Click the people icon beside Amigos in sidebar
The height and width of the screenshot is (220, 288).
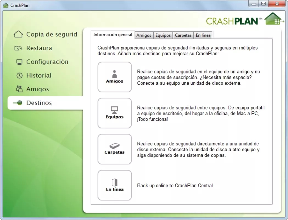coord(19,89)
